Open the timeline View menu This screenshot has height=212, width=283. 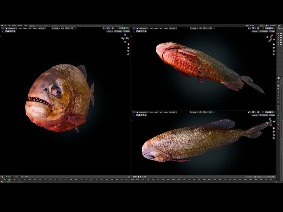point(22,177)
